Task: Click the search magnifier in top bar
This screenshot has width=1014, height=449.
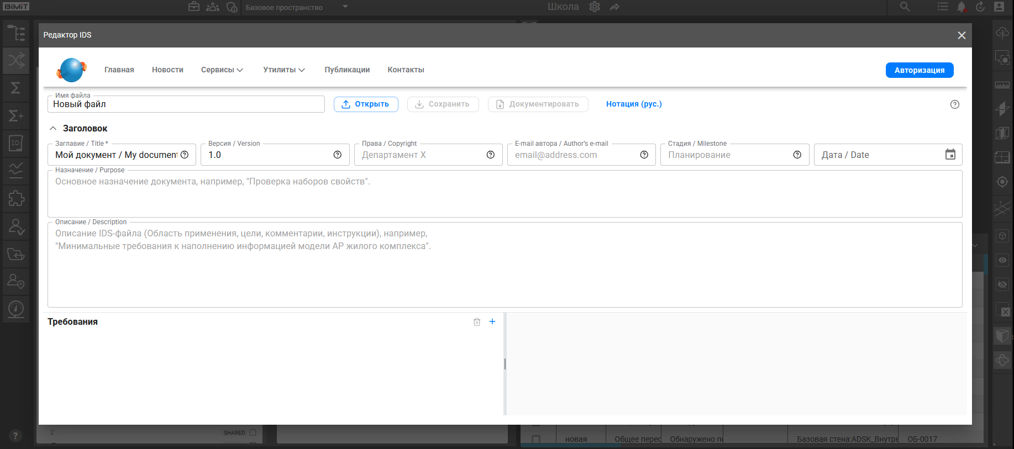Action: 905,7
